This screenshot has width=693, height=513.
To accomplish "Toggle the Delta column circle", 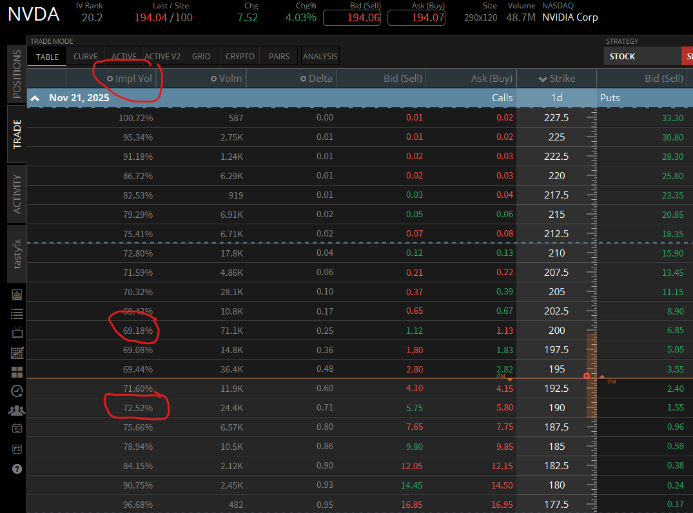I will 303,79.
